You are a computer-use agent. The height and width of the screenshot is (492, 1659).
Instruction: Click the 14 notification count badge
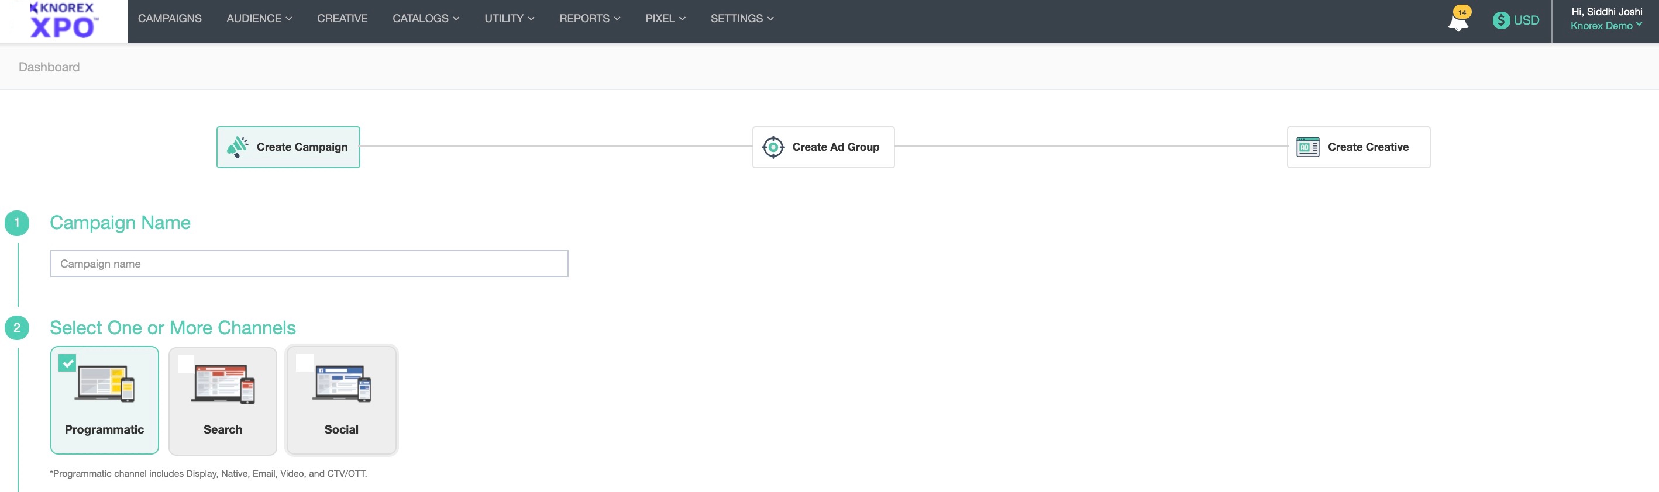[1462, 12]
